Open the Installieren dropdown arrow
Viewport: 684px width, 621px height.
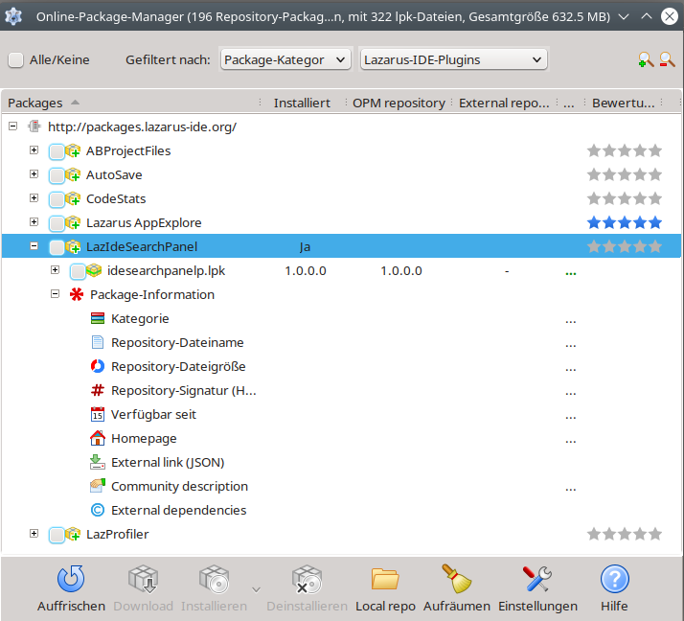point(257,589)
